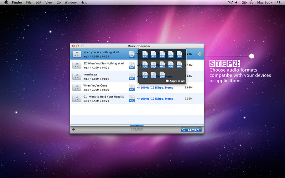The height and width of the screenshot is (178, 285).
Task: Click the 'Mac Book' user name
Action: [265, 2]
